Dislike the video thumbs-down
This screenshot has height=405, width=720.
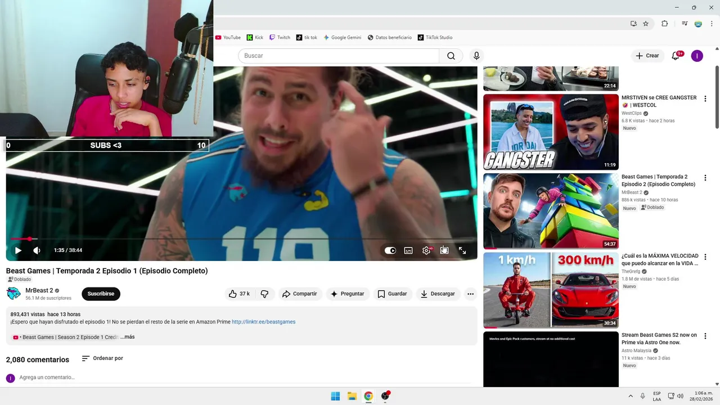pyautogui.click(x=264, y=294)
